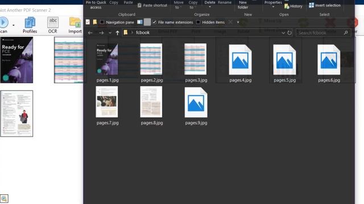The image size is (364, 204).
Task: Open the customize quick access toolbar arrow
Action: [238, 22]
